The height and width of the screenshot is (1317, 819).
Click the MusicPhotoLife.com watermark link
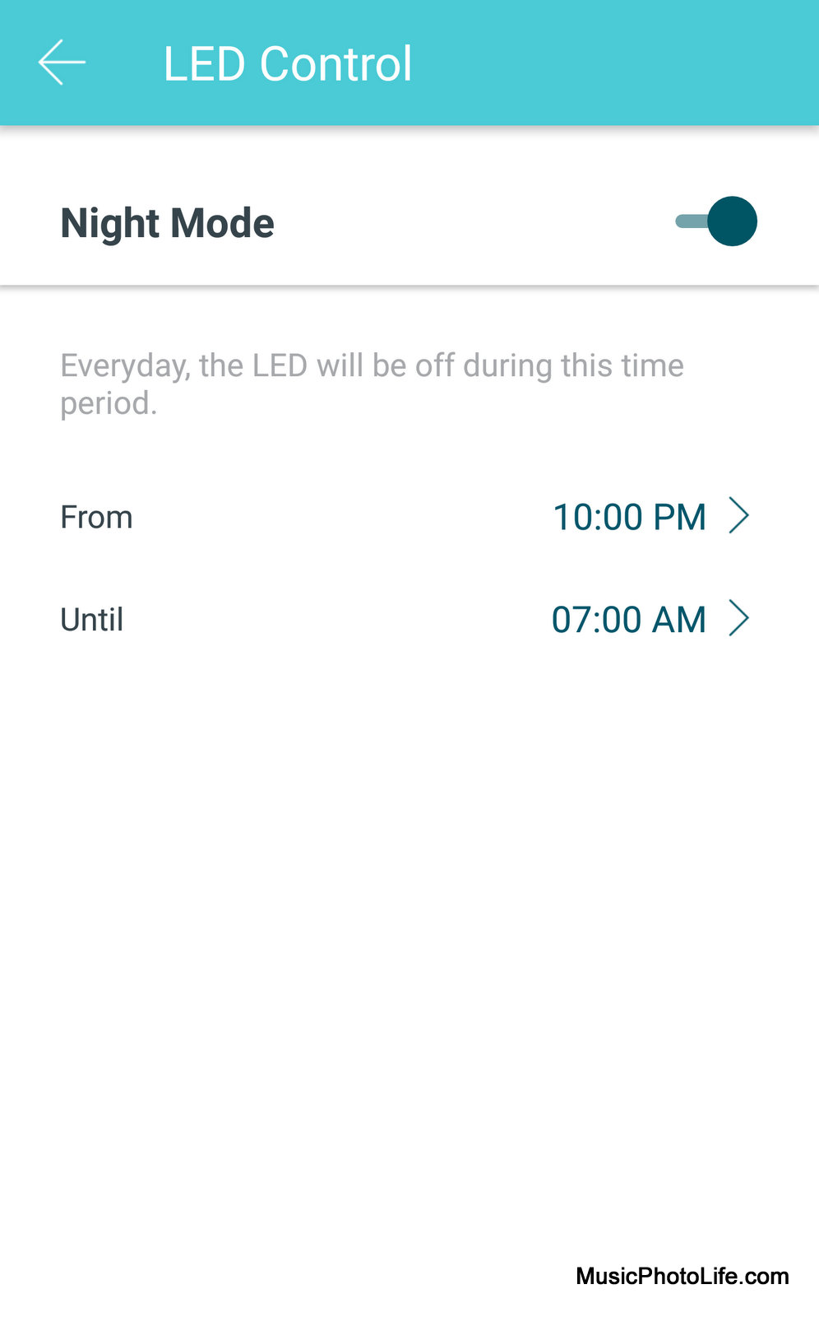point(682,1276)
